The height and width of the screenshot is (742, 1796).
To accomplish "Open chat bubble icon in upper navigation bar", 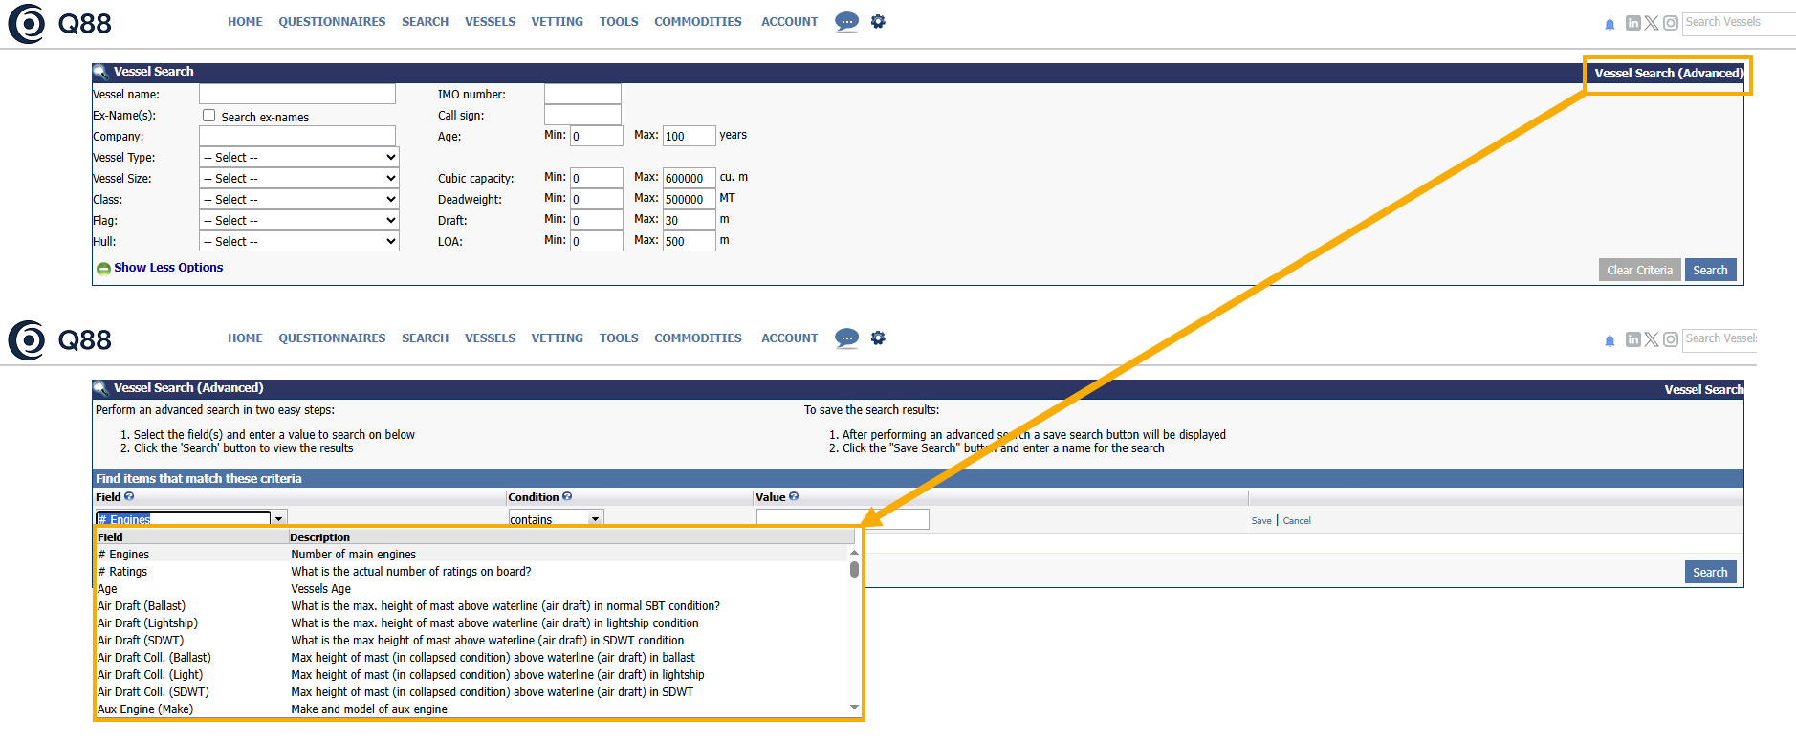I will tap(846, 21).
